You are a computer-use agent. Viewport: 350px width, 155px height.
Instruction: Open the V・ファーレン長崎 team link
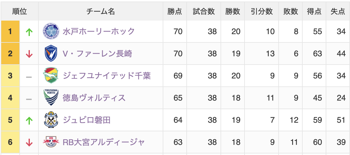(97, 54)
